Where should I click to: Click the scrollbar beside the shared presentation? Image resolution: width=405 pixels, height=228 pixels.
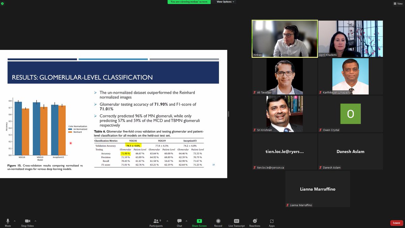229,114
